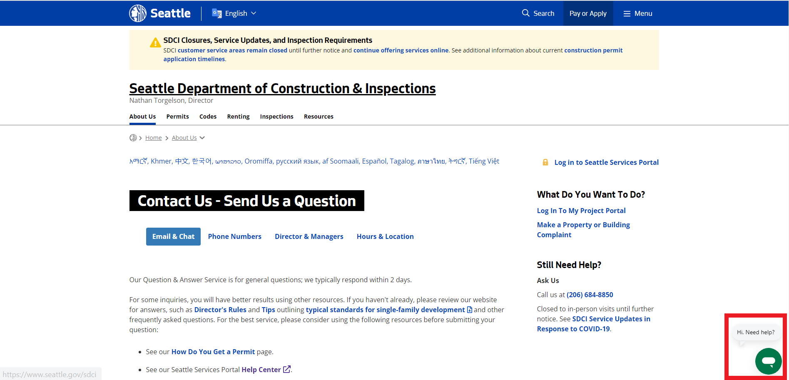Select the Hours & Location tab
The width and height of the screenshot is (789, 380).
click(x=385, y=236)
